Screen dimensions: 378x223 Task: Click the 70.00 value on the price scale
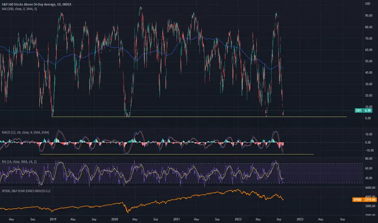point(368,39)
